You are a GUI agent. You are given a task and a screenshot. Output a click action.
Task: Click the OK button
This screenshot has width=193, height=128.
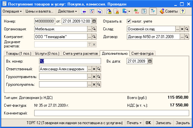(x=148, y=123)
